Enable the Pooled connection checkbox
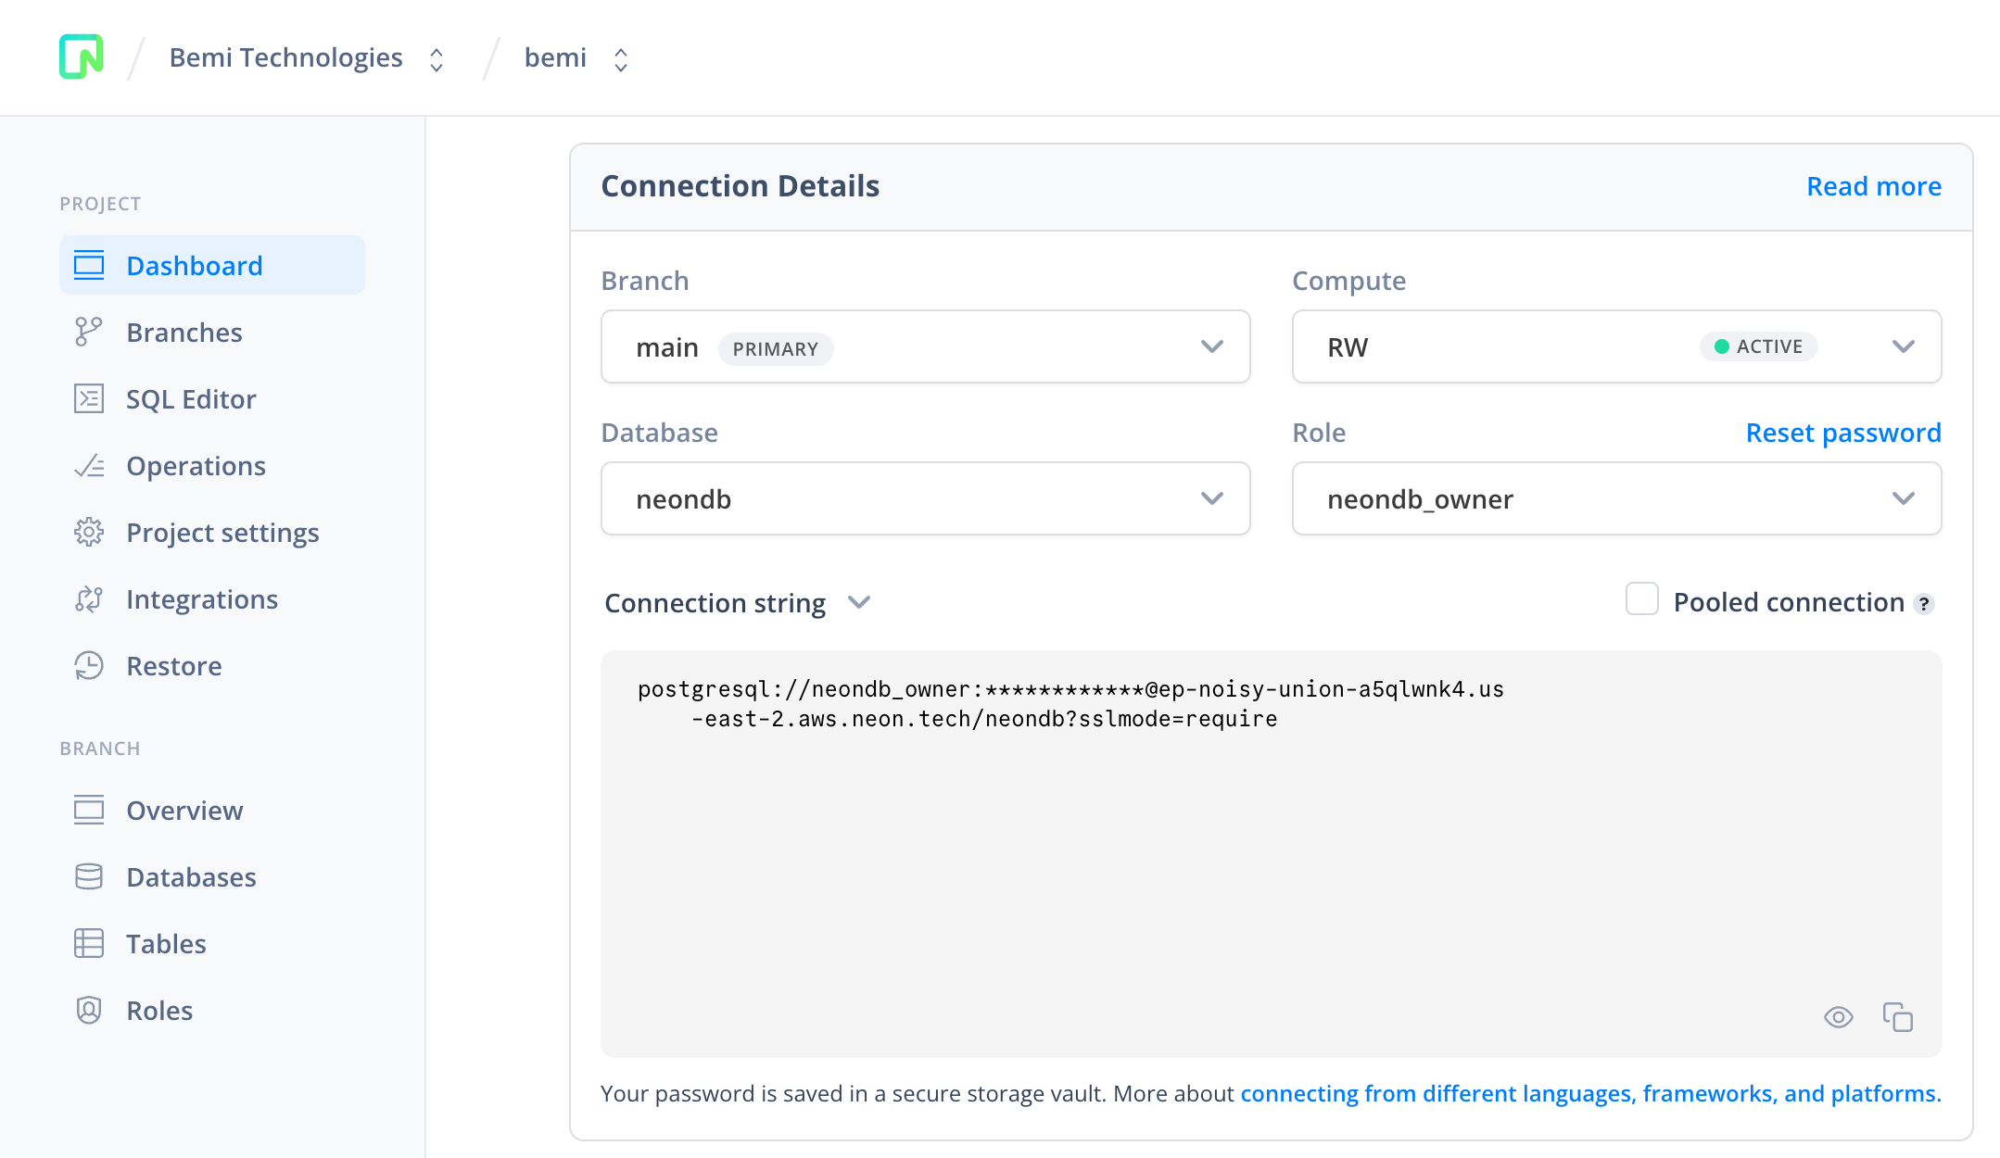The height and width of the screenshot is (1158, 2000). 1641,599
